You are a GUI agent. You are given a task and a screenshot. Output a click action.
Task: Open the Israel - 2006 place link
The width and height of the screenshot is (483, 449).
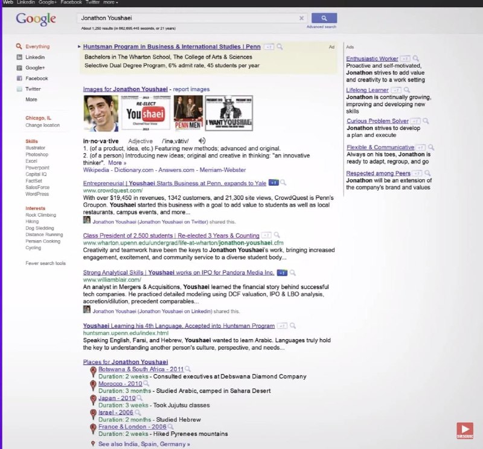coord(115,412)
